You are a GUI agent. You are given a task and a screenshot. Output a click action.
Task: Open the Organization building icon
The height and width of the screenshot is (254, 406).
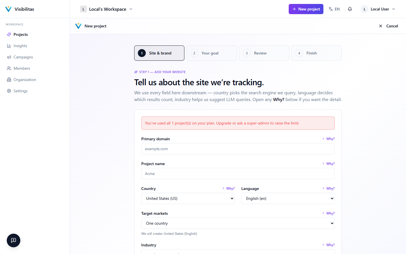[9, 80]
